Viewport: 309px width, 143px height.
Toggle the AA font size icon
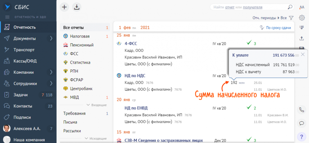301,7
